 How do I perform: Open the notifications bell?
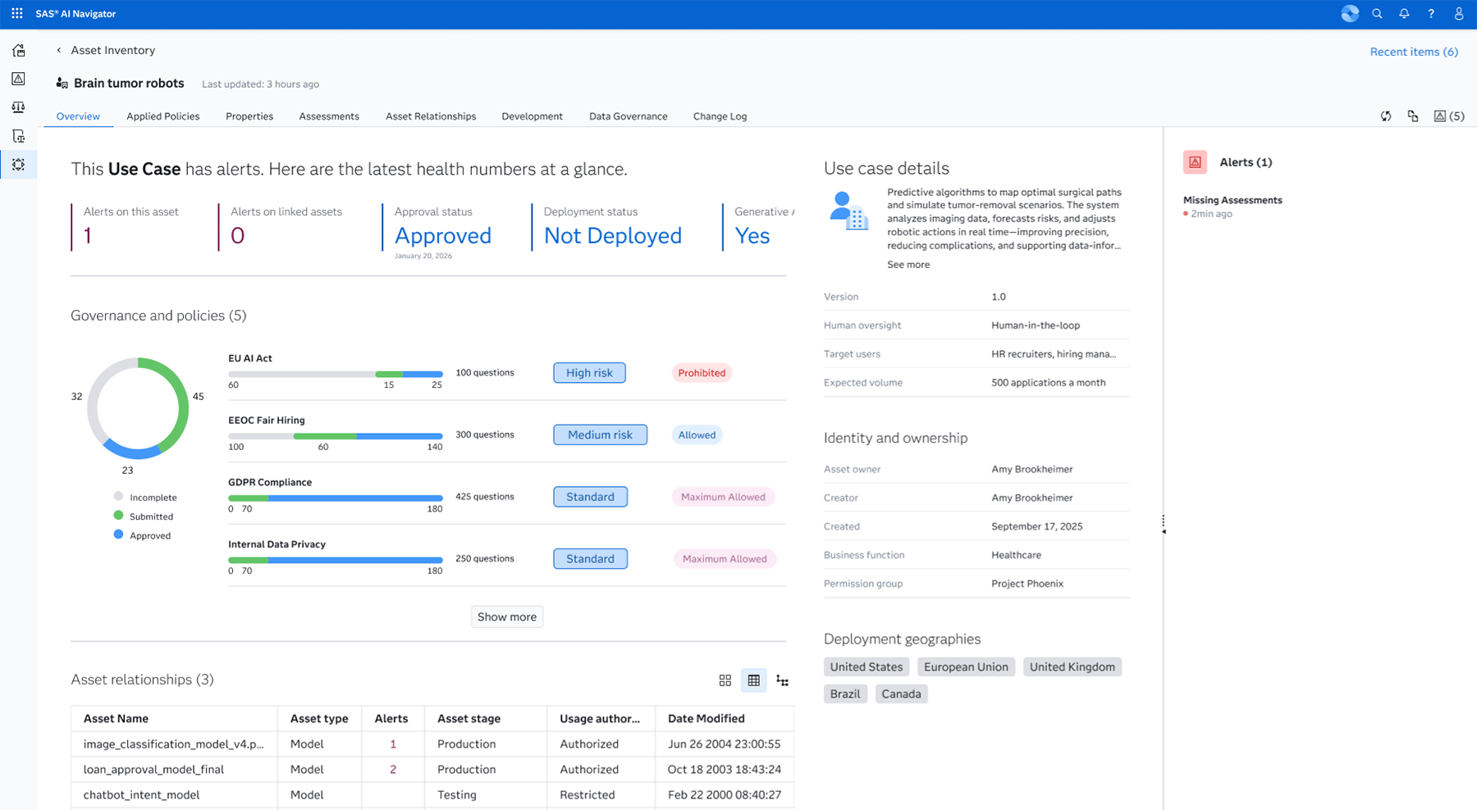1404,13
